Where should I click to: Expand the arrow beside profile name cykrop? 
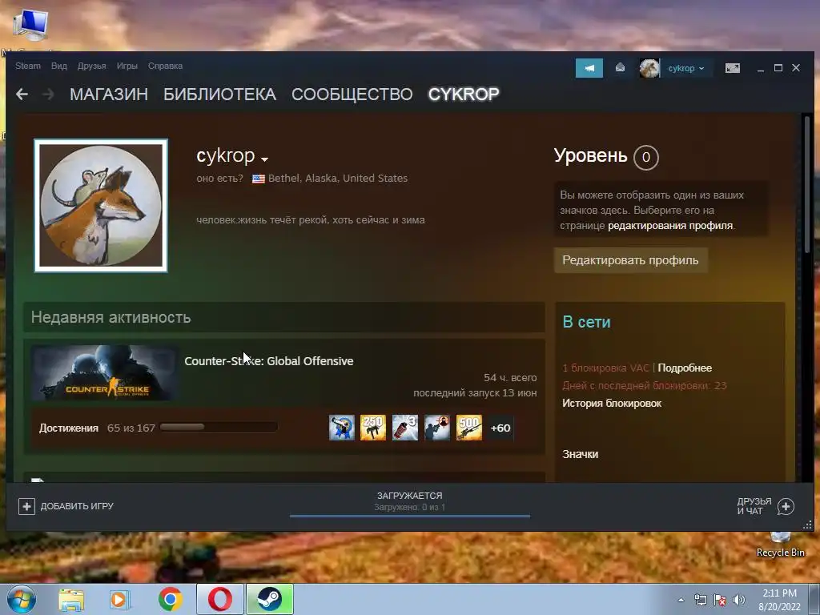[x=264, y=159]
